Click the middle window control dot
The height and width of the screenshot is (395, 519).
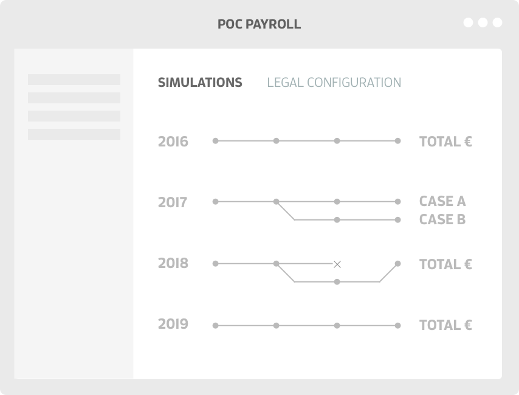click(483, 22)
